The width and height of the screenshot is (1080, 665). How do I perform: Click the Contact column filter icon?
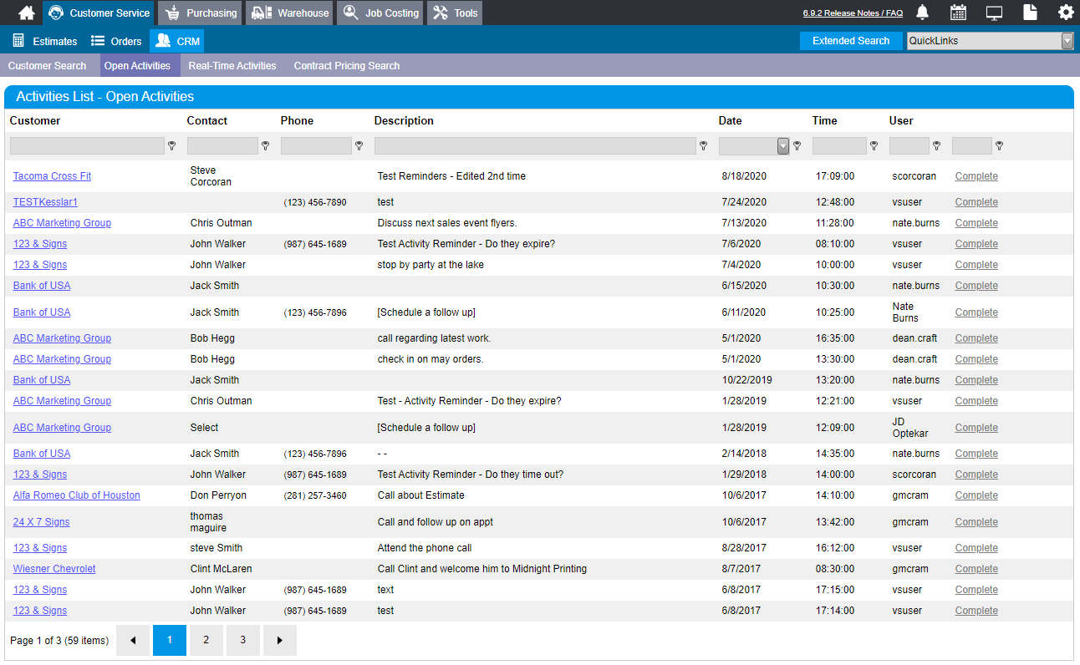pyautogui.click(x=266, y=145)
